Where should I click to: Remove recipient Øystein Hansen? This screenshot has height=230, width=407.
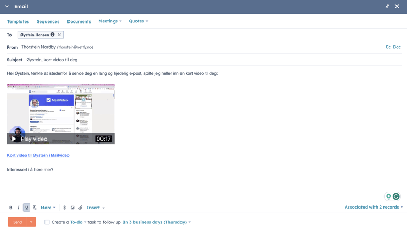coord(59,34)
